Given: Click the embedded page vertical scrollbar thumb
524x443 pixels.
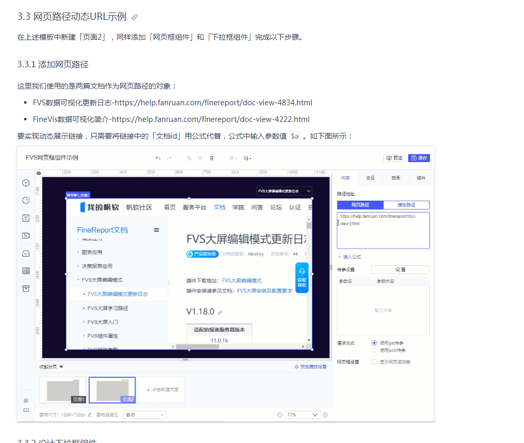Looking at the screenshot, I should [309, 226].
